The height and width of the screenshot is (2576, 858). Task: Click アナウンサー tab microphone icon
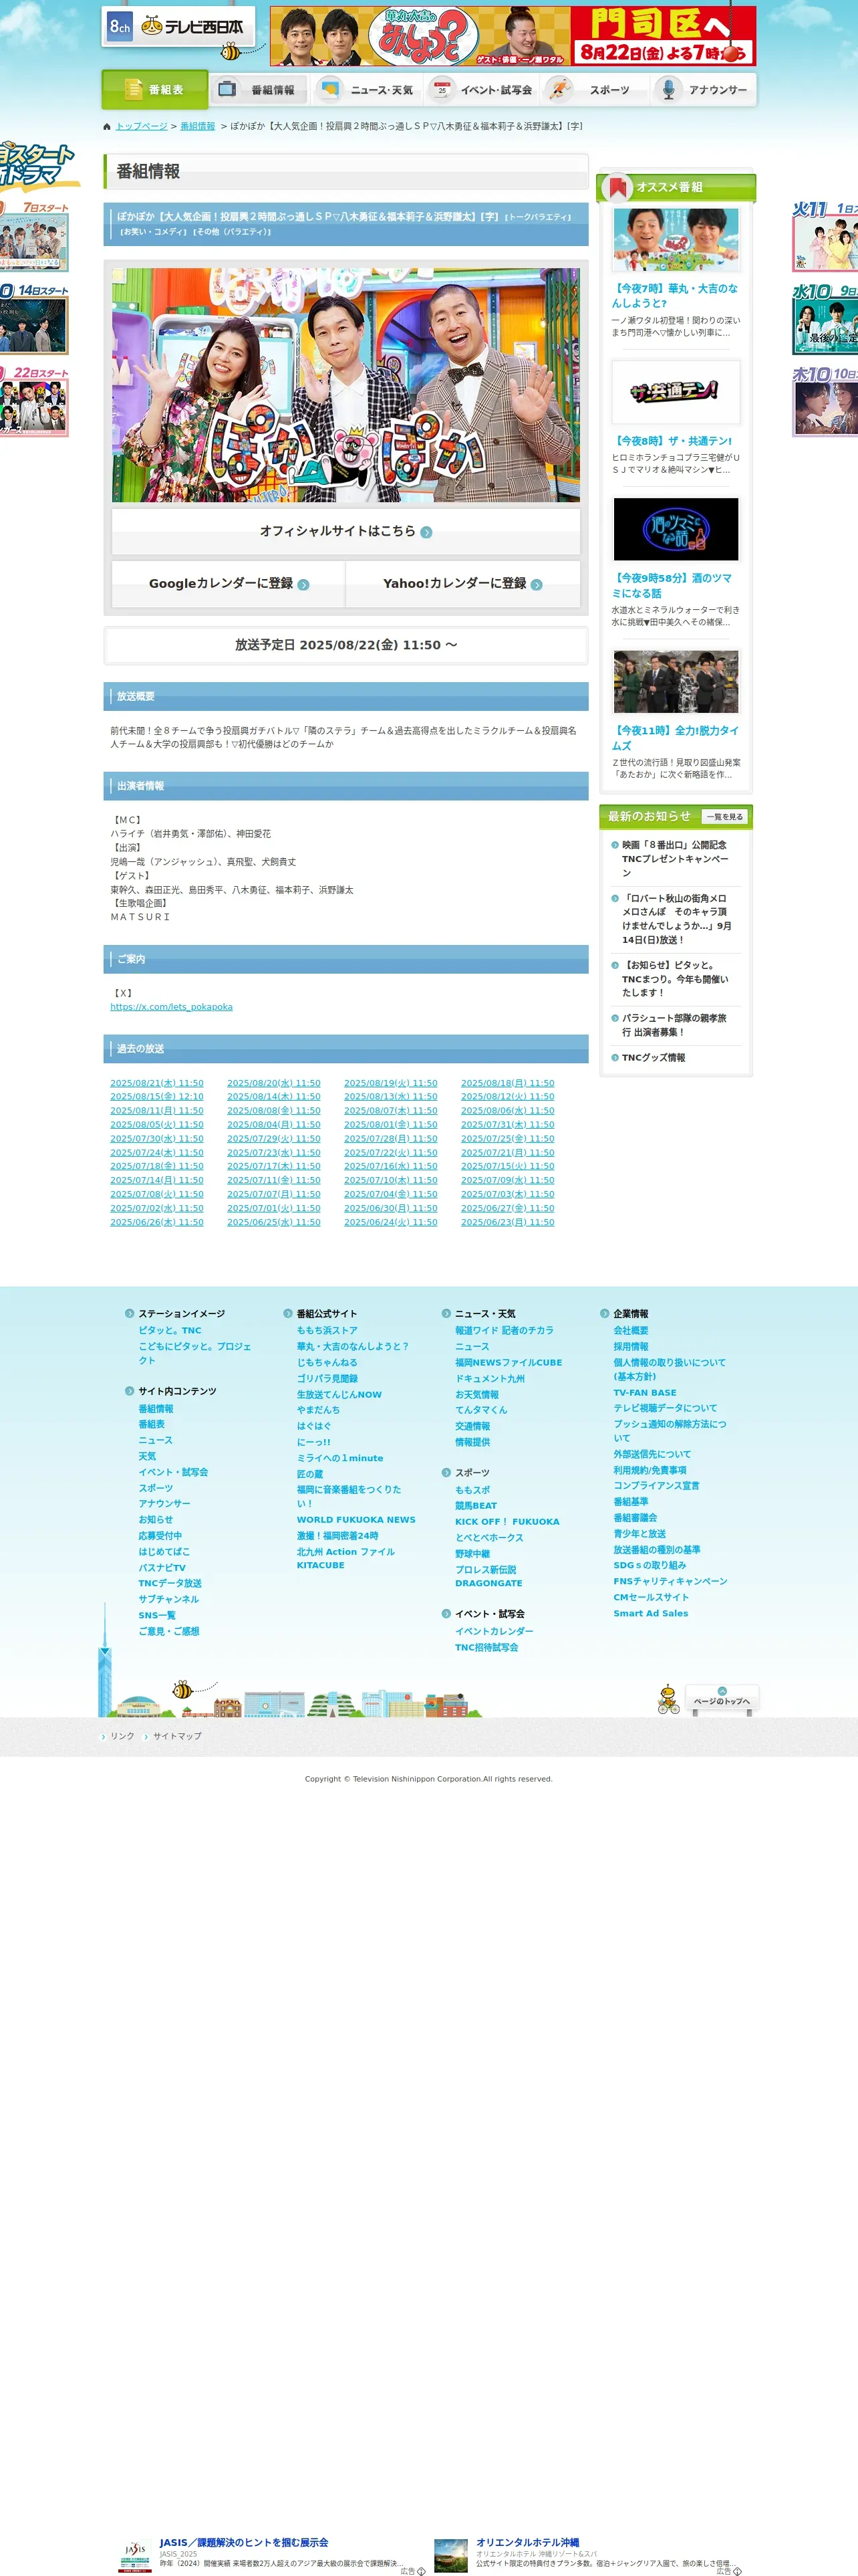(668, 90)
